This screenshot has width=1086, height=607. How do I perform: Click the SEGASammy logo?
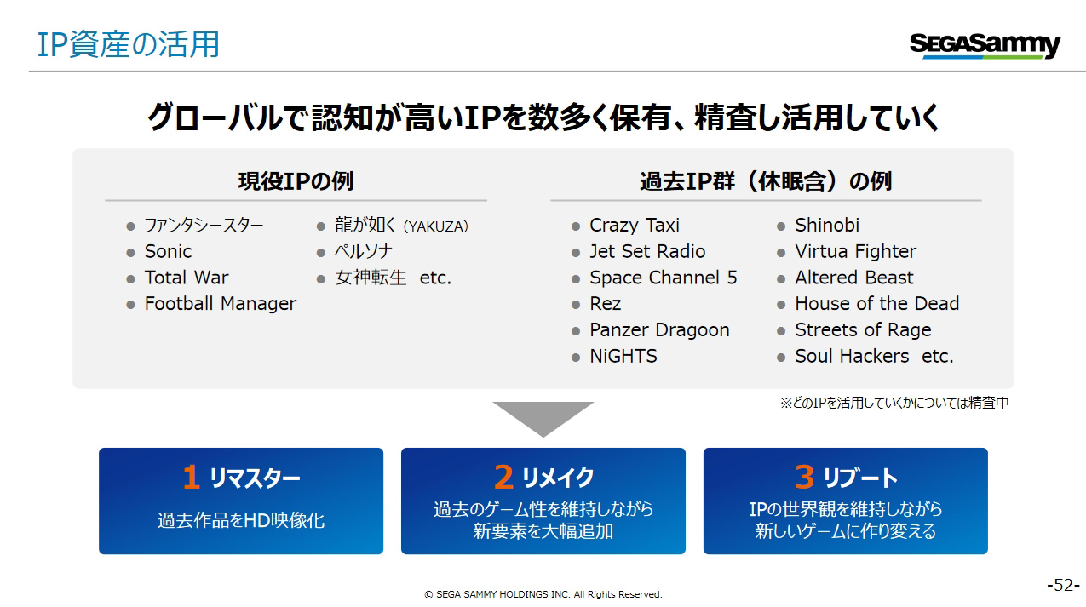tap(985, 44)
